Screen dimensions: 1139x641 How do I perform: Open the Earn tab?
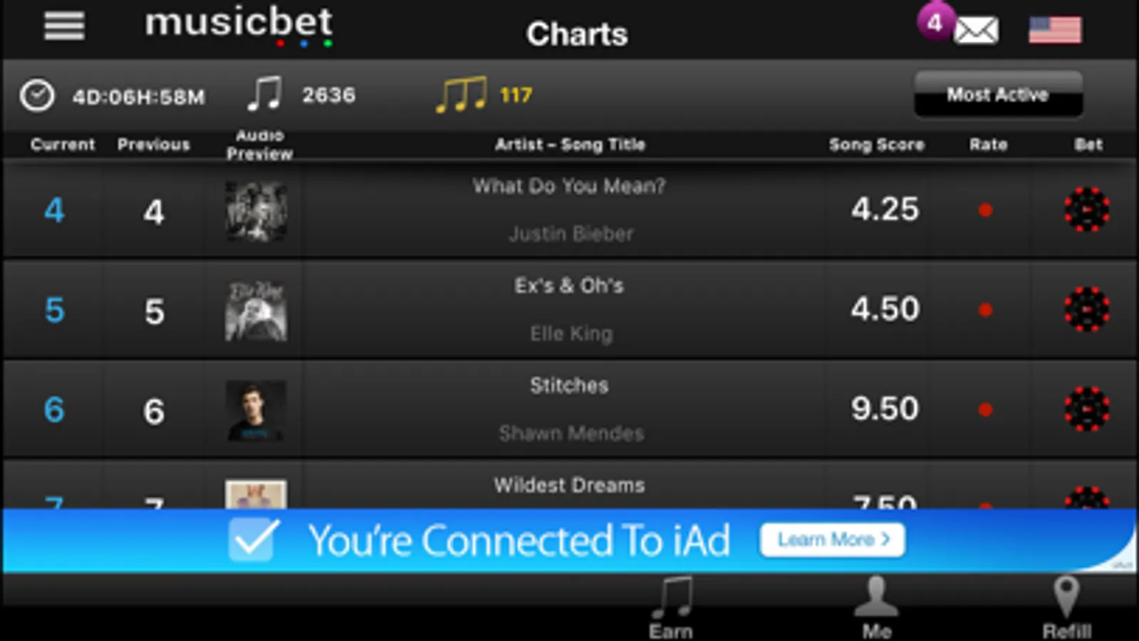[672, 608]
